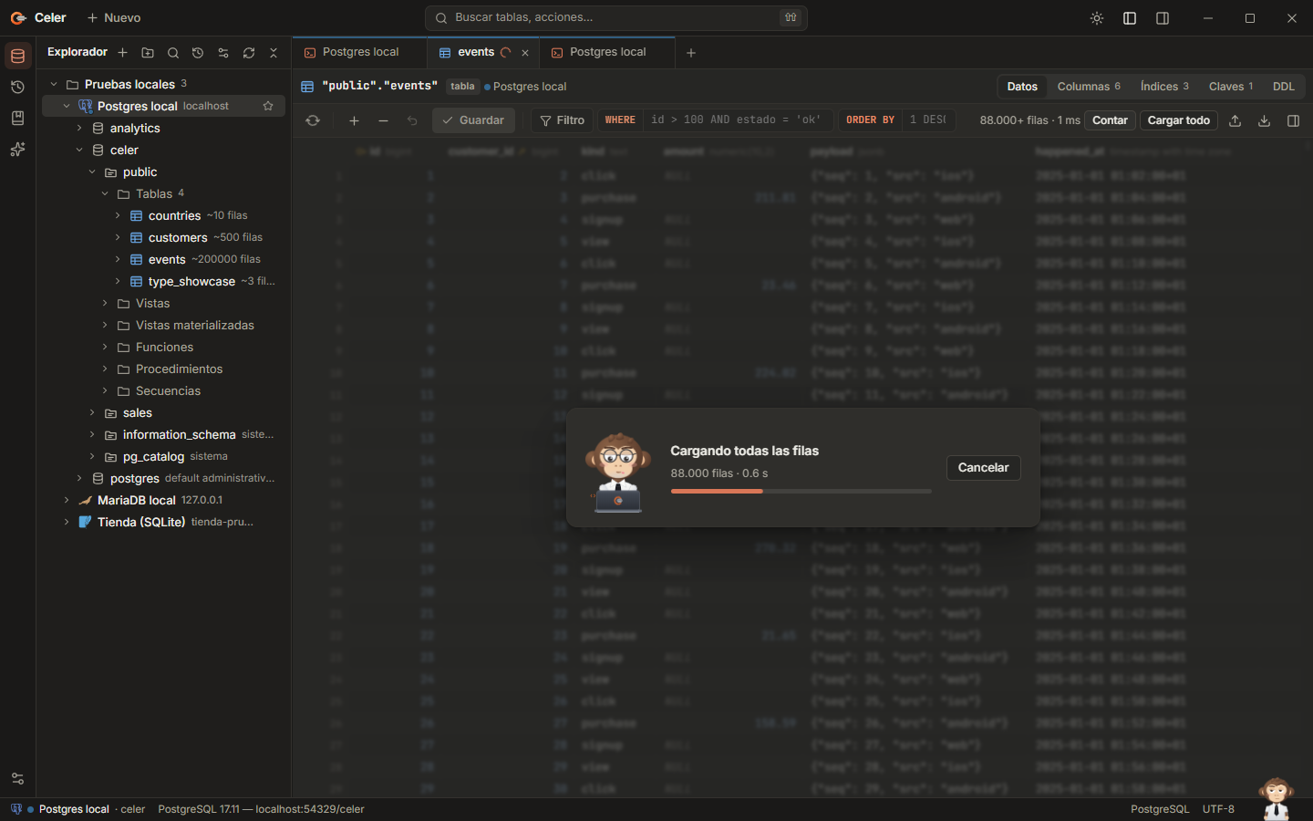
Task: Open Explorador filter options icon
Action: coord(223,53)
